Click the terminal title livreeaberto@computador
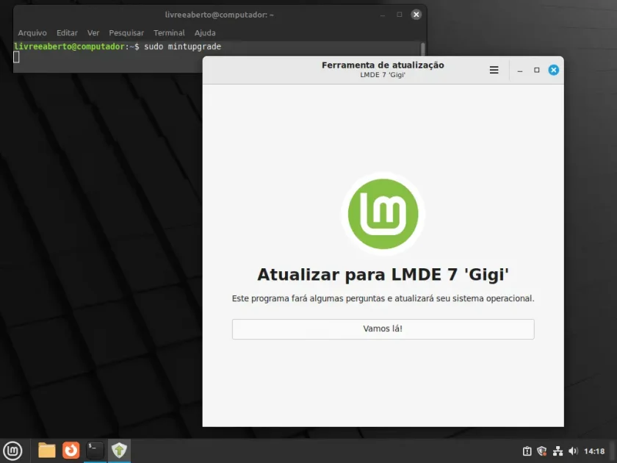617x463 pixels. (219, 15)
